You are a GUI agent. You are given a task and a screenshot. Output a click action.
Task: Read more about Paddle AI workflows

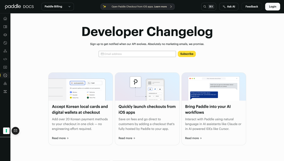194,138
